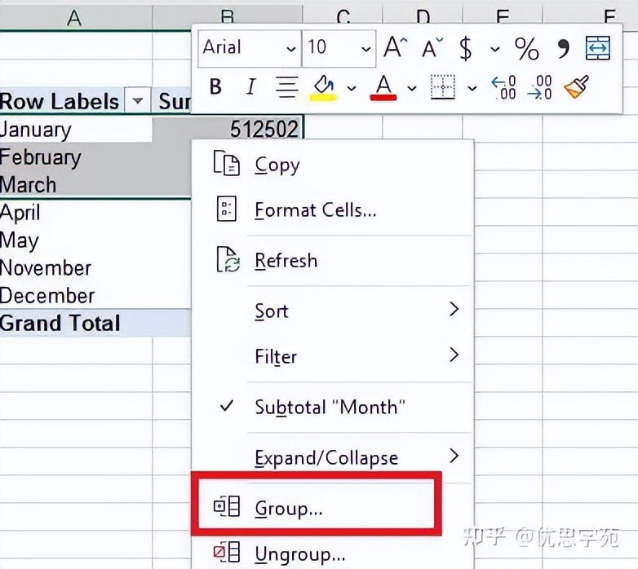Image resolution: width=638 pixels, height=569 pixels.
Task: Open the Arial font name dropdown
Action: pos(290,49)
